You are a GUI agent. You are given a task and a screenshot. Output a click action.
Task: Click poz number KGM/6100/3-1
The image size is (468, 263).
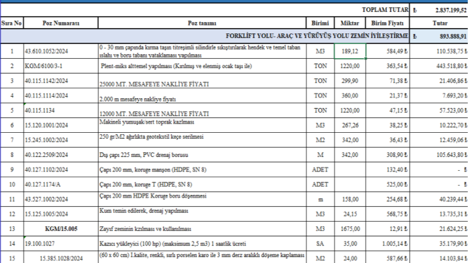click(61, 66)
